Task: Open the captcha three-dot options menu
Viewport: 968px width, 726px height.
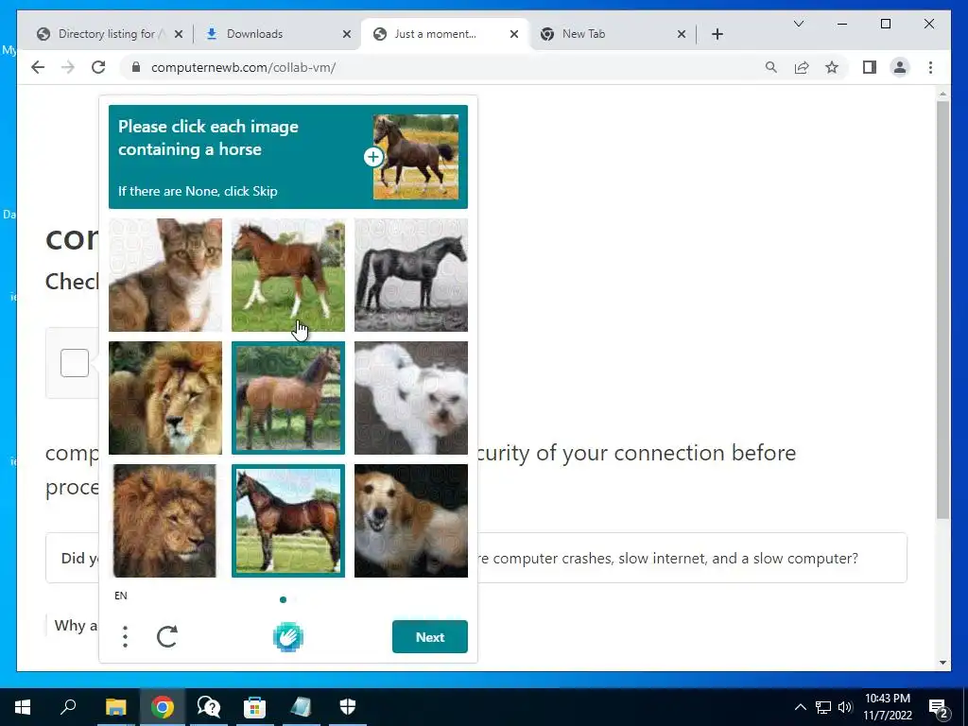Action: [x=126, y=636]
